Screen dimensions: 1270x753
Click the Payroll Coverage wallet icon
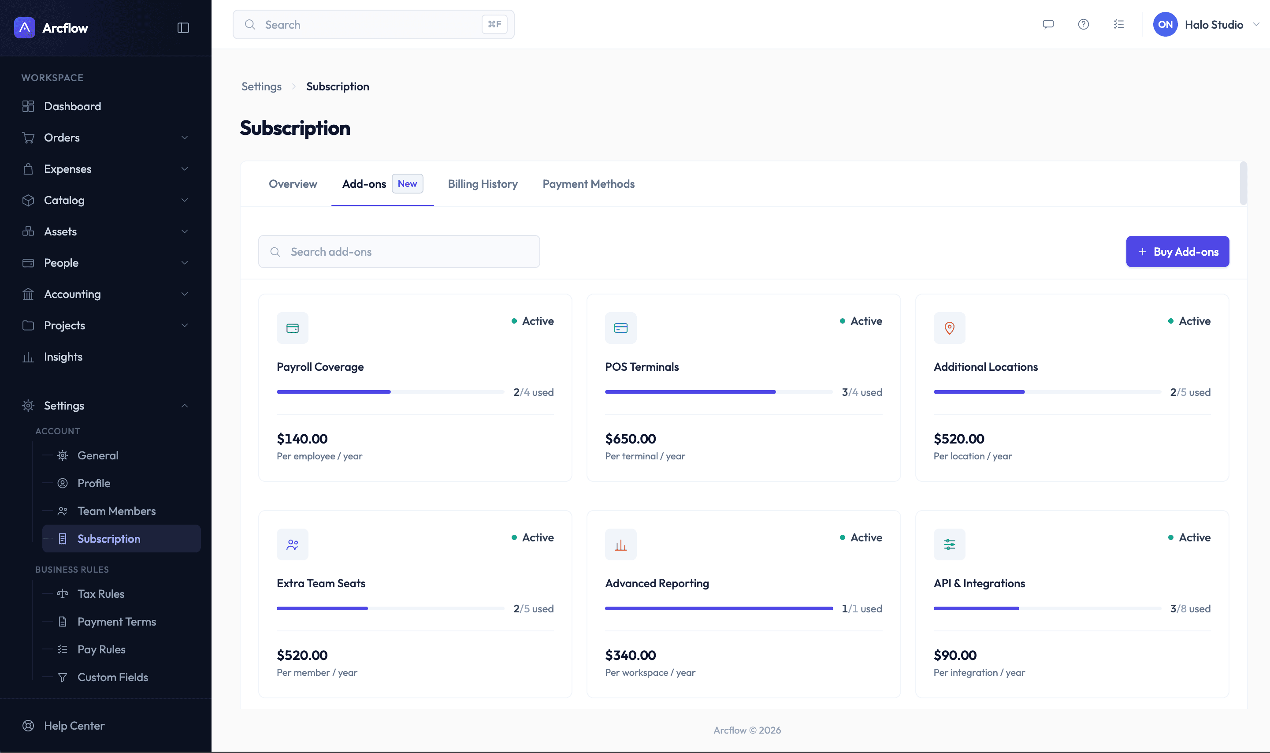[x=292, y=328]
